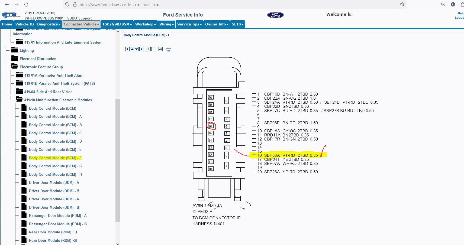Open the Vehicle ID tab
Image resolution: width=464 pixels, height=245 pixels.
pyautogui.click(x=24, y=24)
